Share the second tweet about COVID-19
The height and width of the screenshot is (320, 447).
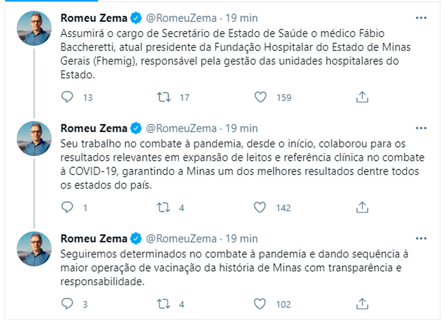[362, 207]
